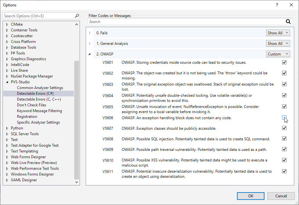Expand the Python tree node arrow
The height and width of the screenshot is (205, 299).
point(7,128)
